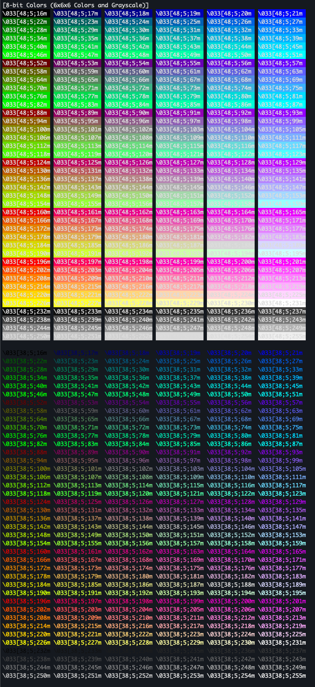
Task: Choose the navy swatch \033[48;5;17m
Action: 77,14
